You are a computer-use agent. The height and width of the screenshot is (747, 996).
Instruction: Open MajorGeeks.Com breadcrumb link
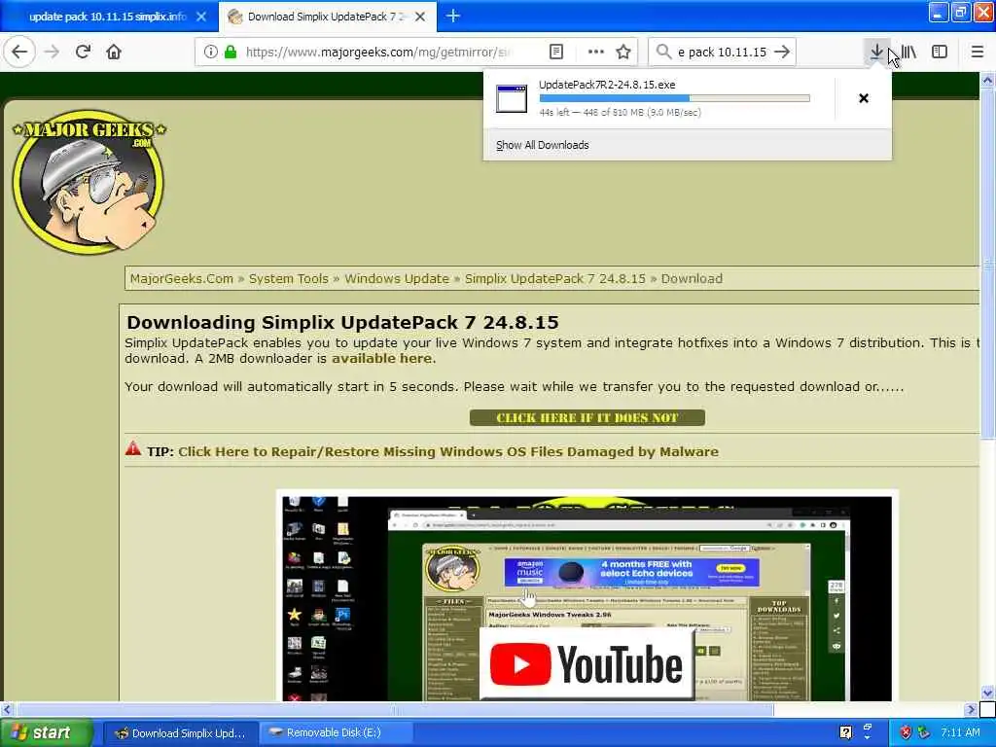(182, 279)
